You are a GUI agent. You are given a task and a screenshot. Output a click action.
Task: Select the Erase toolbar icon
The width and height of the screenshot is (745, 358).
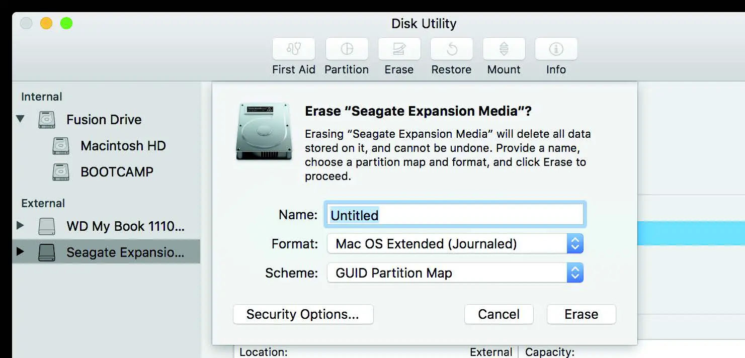[x=399, y=49]
